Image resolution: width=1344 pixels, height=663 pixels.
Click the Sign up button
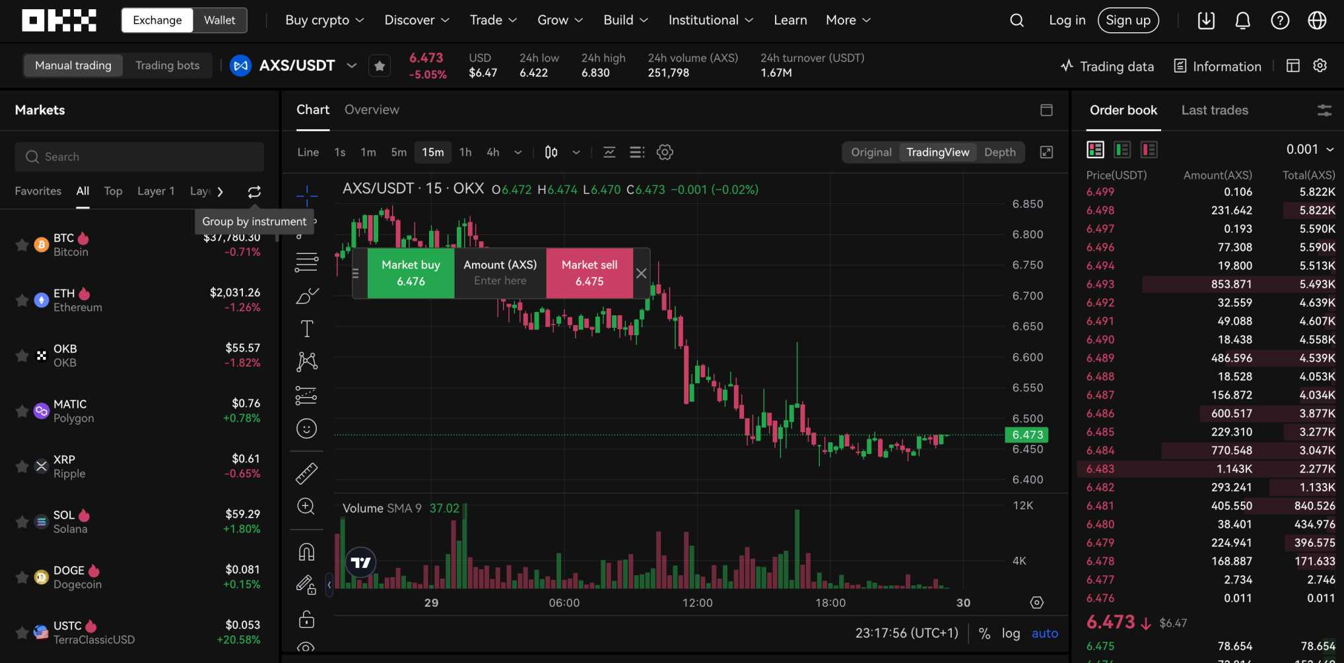click(1128, 20)
